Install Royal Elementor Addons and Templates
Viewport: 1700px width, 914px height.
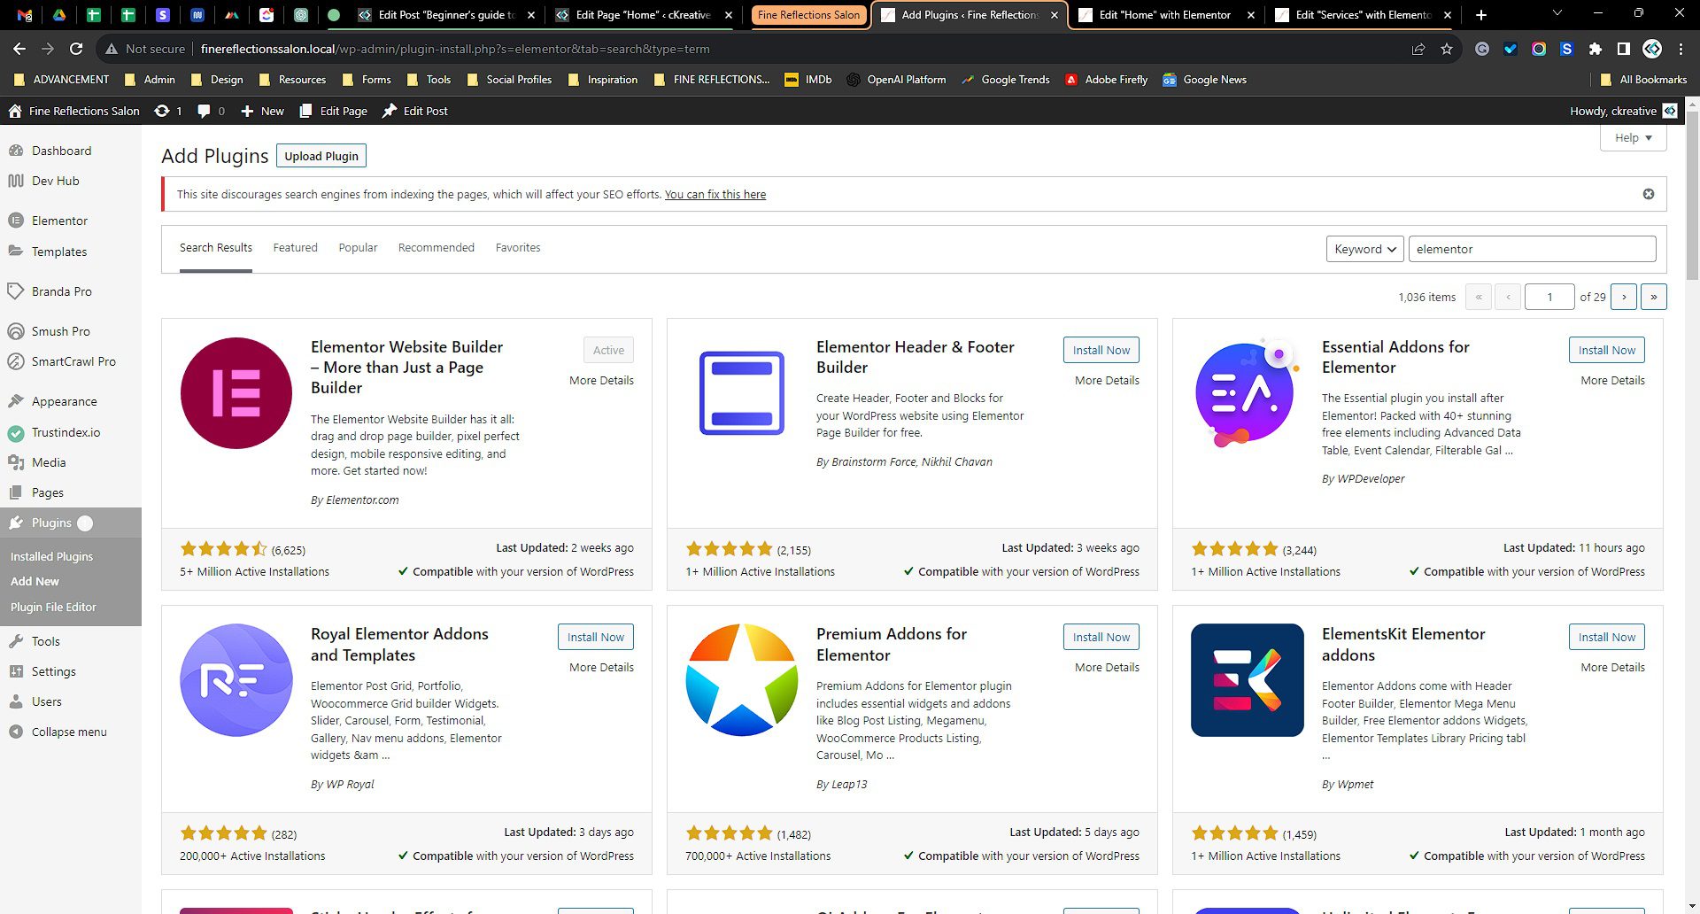pyautogui.click(x=596, y=637)
